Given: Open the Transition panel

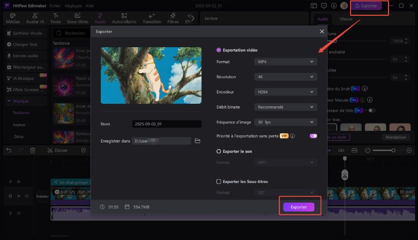Looking at the screenshot, I should 151,18.
